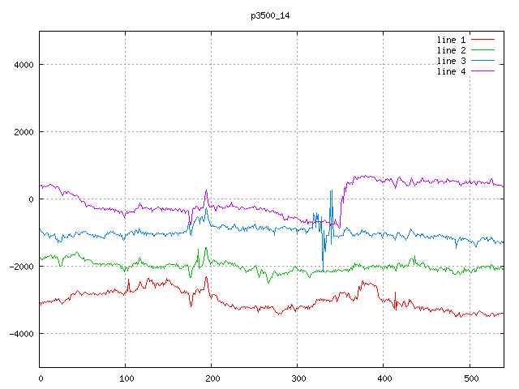The height and width of the screenshot is (389, 519).
Task: Click the 100 x-axis tick label
Action: [125, 378]
